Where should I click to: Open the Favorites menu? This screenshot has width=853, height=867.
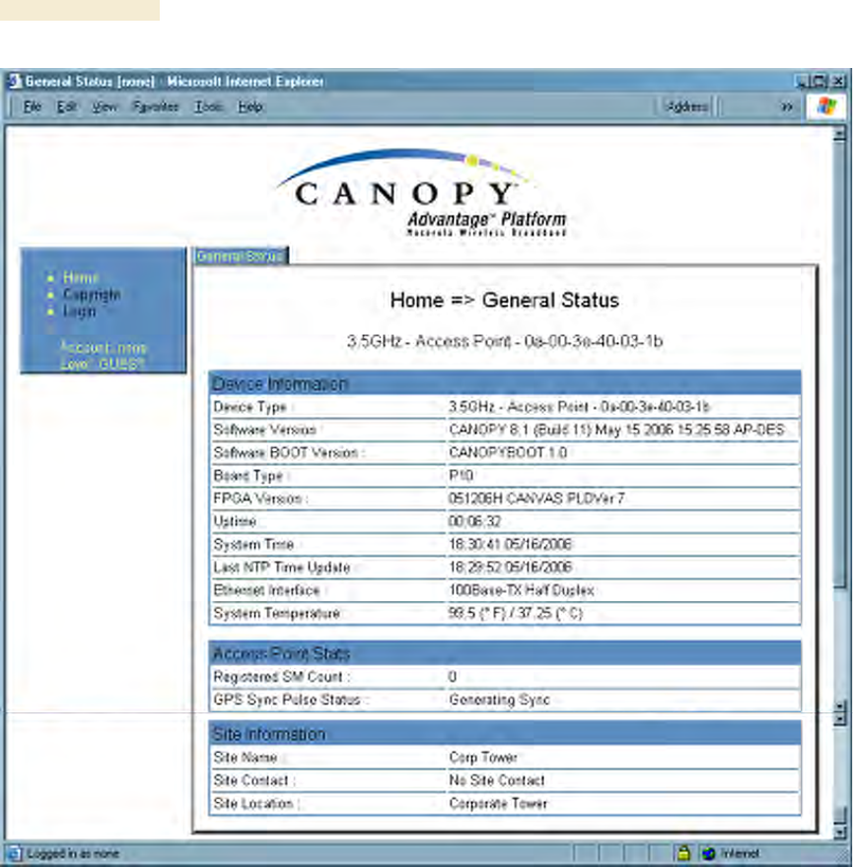tap(156, 106)
